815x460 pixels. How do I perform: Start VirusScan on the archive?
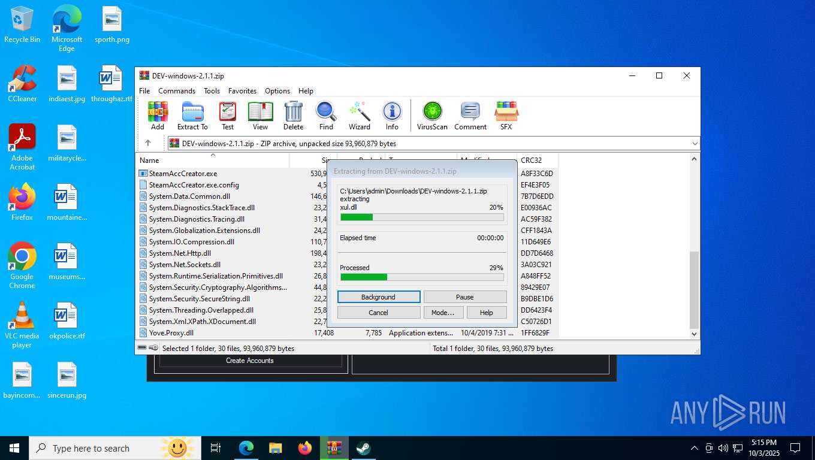[432, 116]
